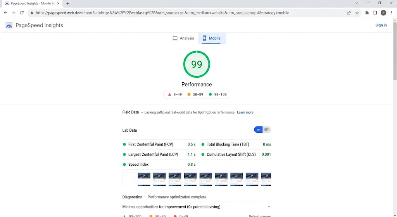Click the Cumulative Layout Shift (CLS) metric
This screenshot has height=217, width=397.
click(x=231, y=155)
